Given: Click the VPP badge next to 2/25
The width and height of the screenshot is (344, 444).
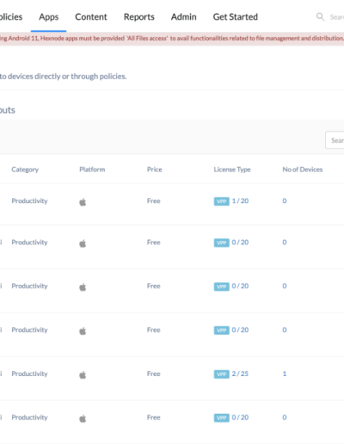Looking at the screenshot, I should point(221,374).
